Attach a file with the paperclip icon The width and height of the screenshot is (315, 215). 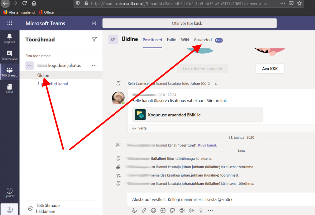click(x=144, y=210)
